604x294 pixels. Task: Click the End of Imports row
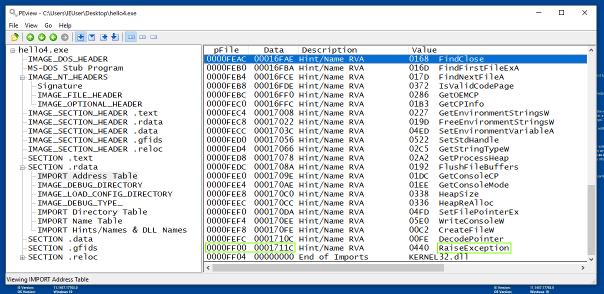(x=395, y=257)
